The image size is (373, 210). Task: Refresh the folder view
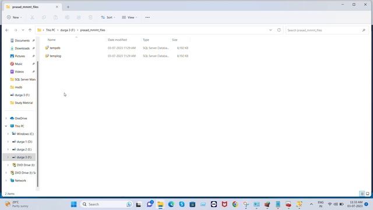point(279,30)
